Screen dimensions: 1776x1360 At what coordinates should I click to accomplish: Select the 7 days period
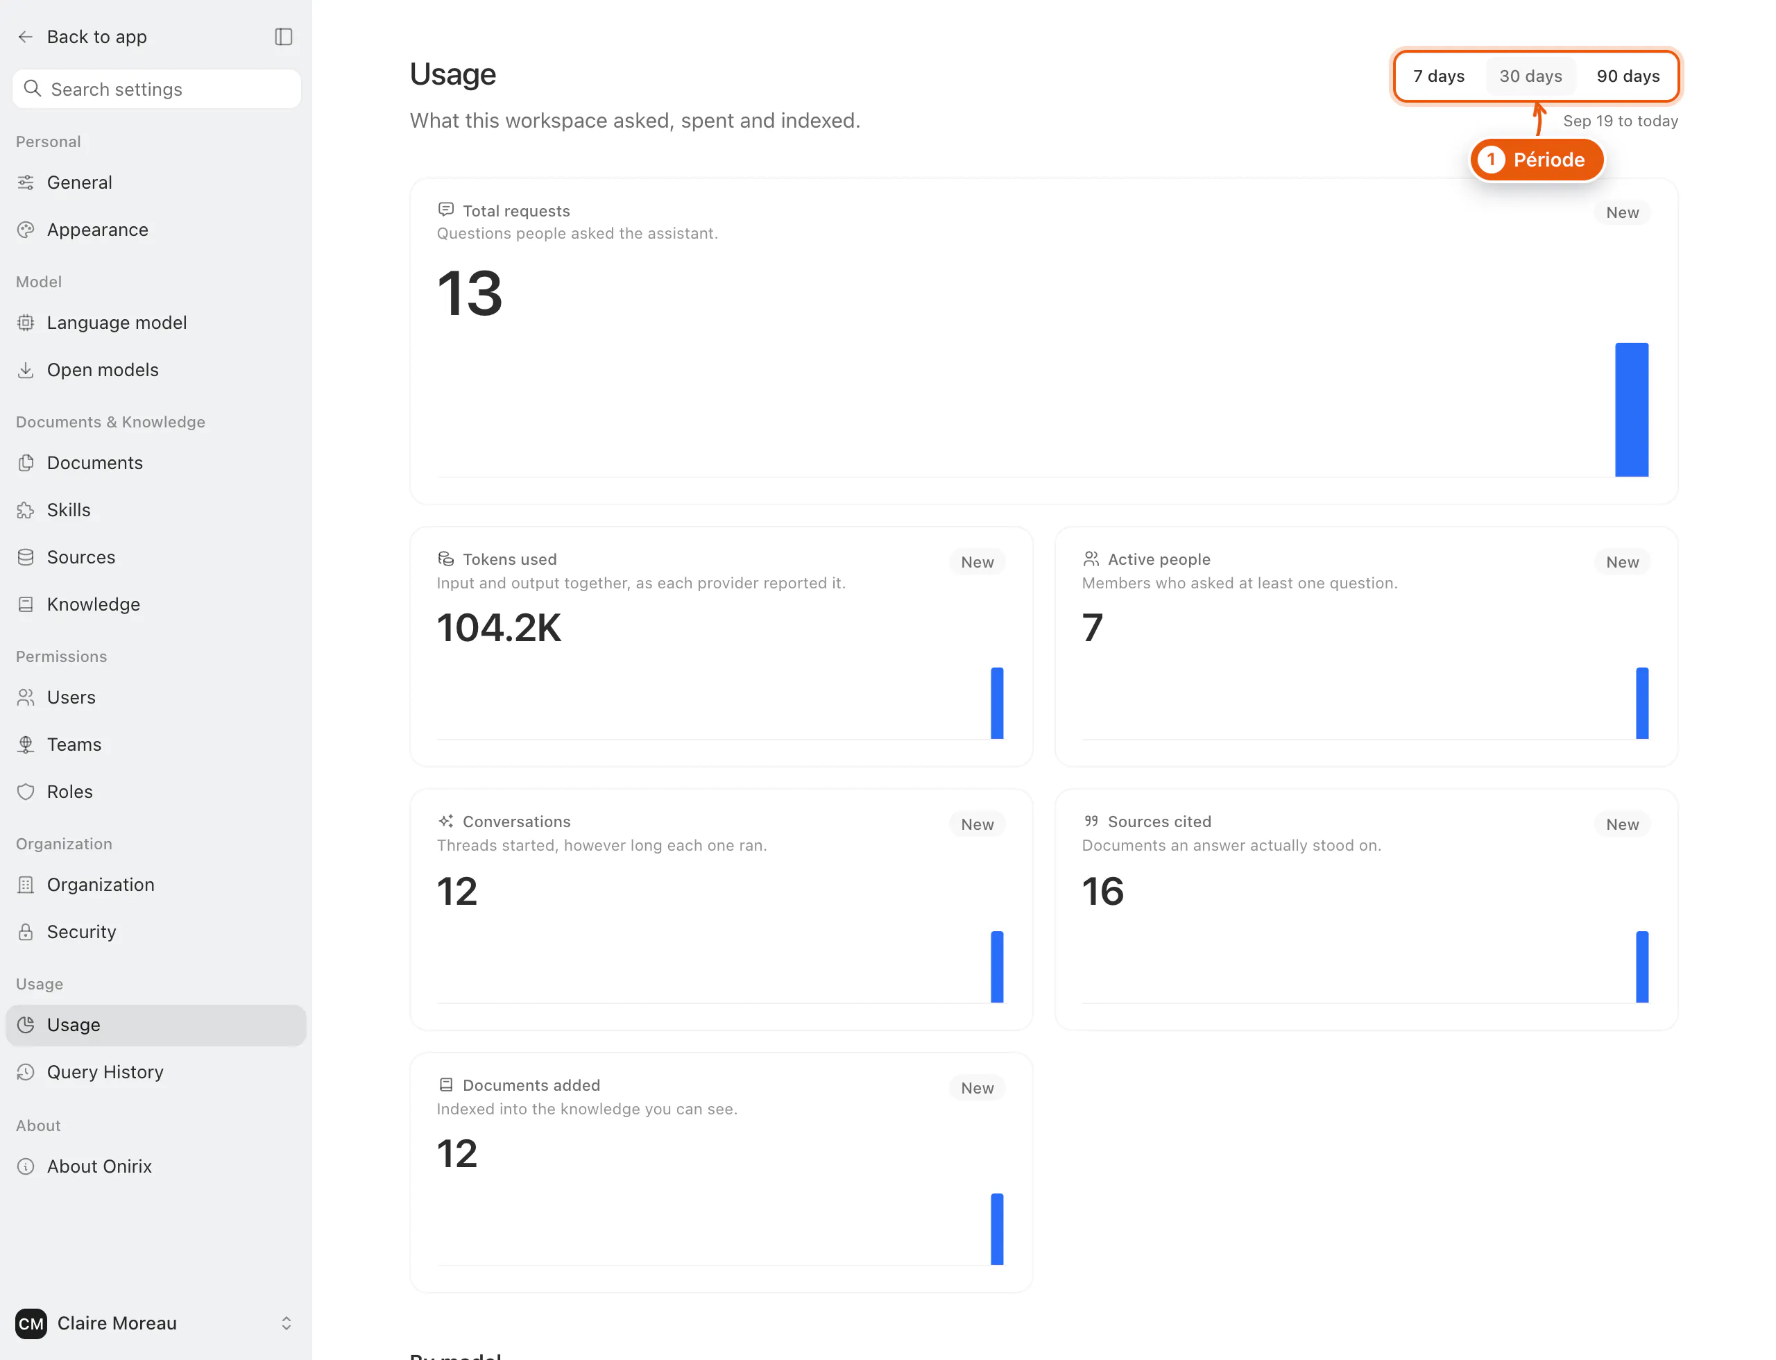1438,76
